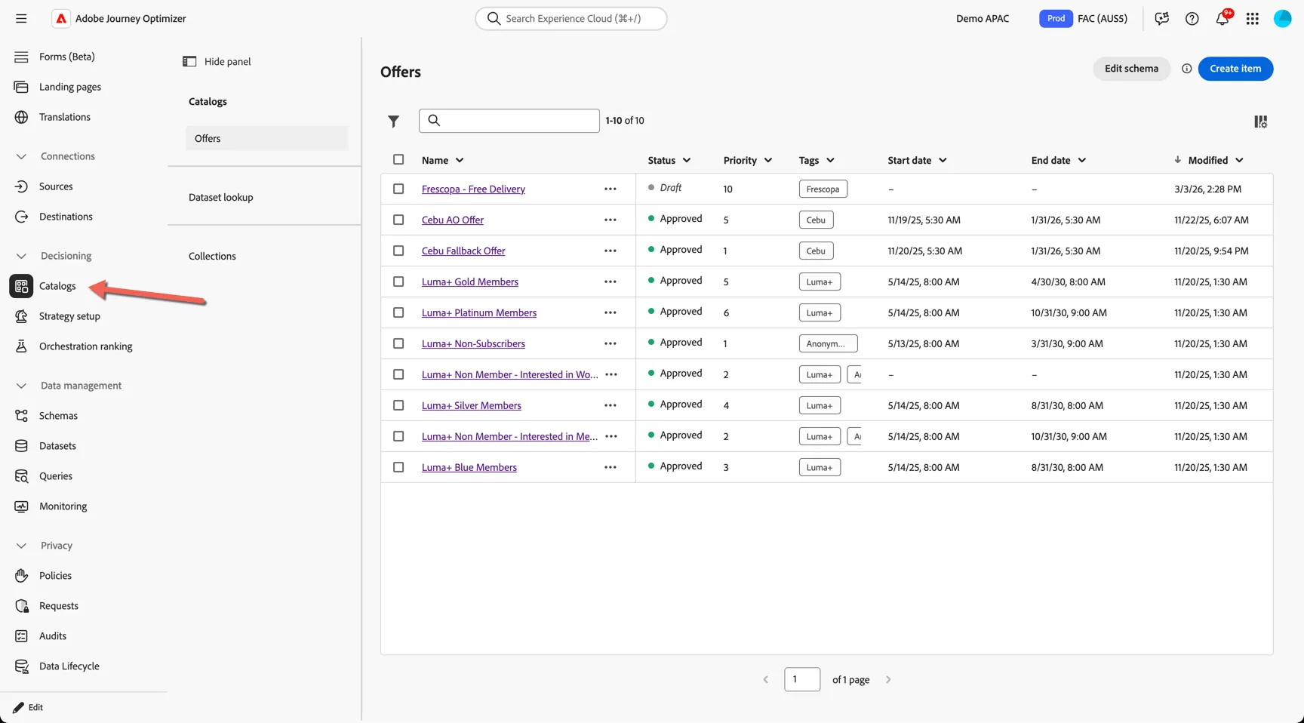The width and height of the screenshot is (1304, 723).
Task: Collapse the Decisioning section
Action: (x=21, y=256)
